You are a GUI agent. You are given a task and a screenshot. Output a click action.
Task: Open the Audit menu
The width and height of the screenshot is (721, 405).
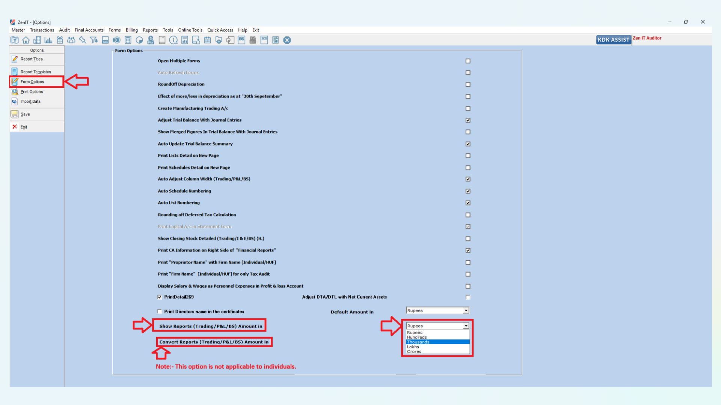64,30
